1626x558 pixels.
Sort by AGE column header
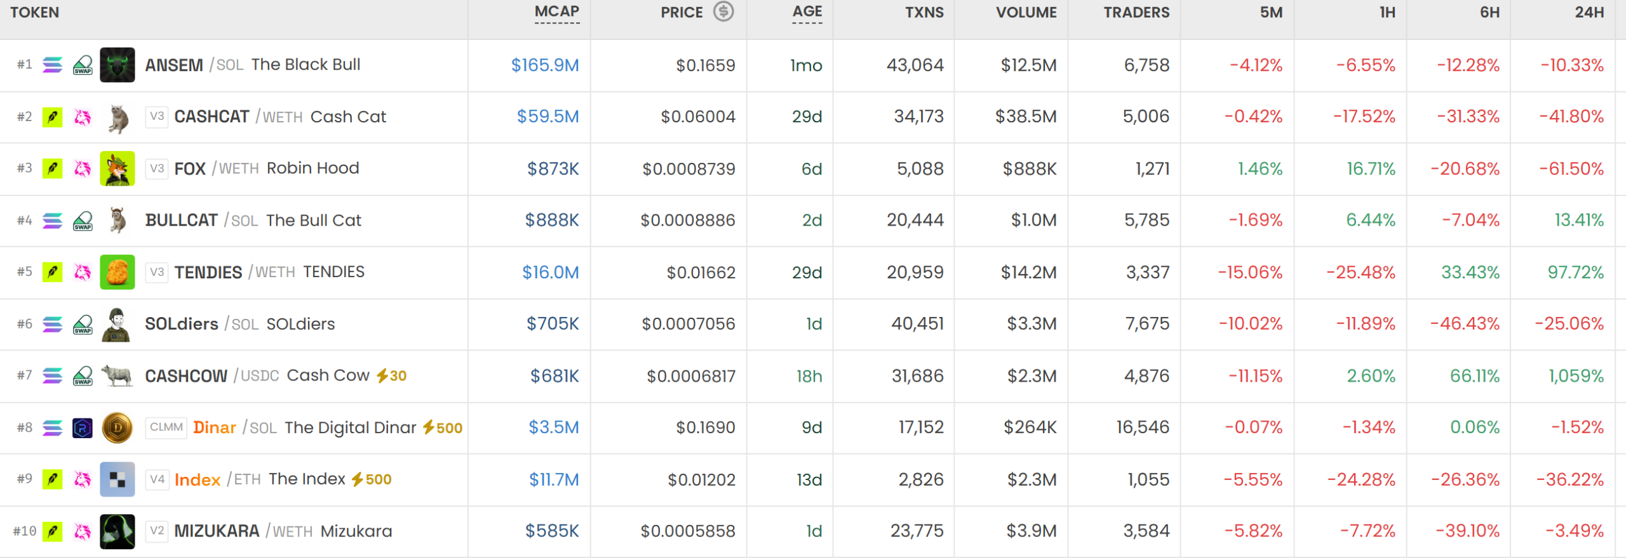coord(807,12)
